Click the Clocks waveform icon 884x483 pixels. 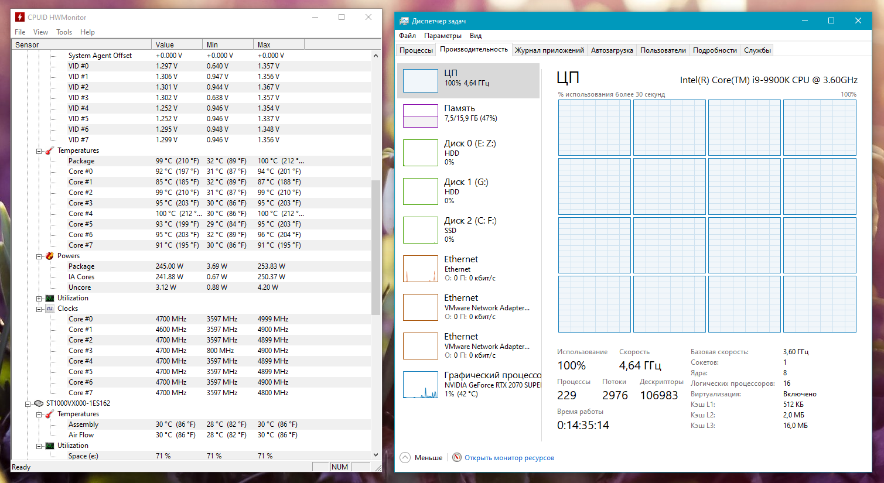pos(50,309)
